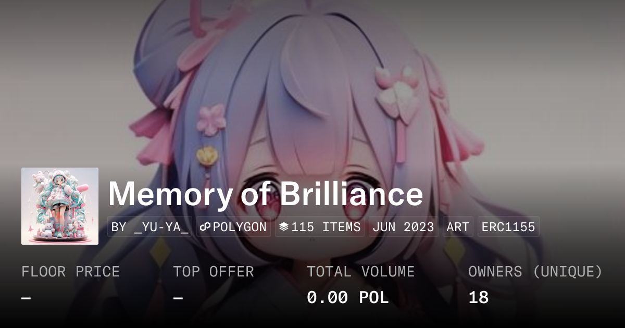Click the stacked layers items icon
625x328 pixels.
pos(284,227)
